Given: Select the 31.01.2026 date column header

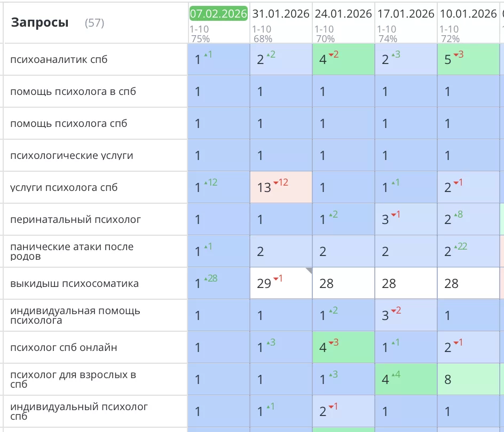Looking at the screenshot, I should pos(281,14).
